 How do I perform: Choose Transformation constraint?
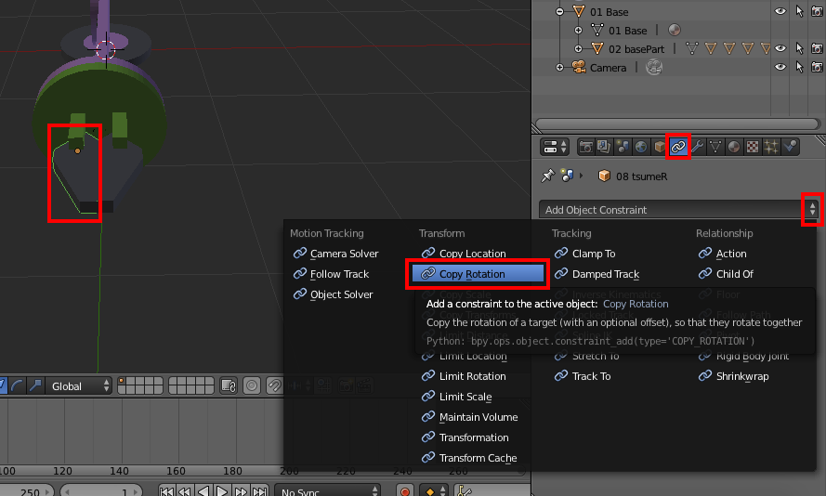pos(465,437)
